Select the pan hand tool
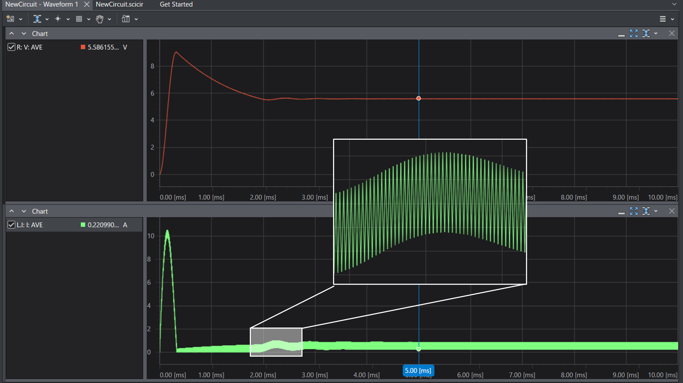Viewport: 683px width, 383px height. (100, 19)
